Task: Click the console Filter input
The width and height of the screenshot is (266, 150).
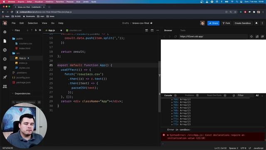Action: click(245, 95)
